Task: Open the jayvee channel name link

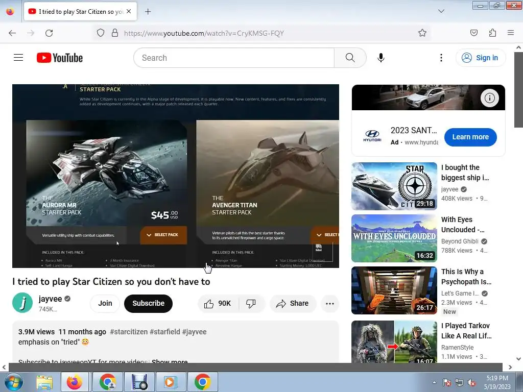Action: coord(51,299)
